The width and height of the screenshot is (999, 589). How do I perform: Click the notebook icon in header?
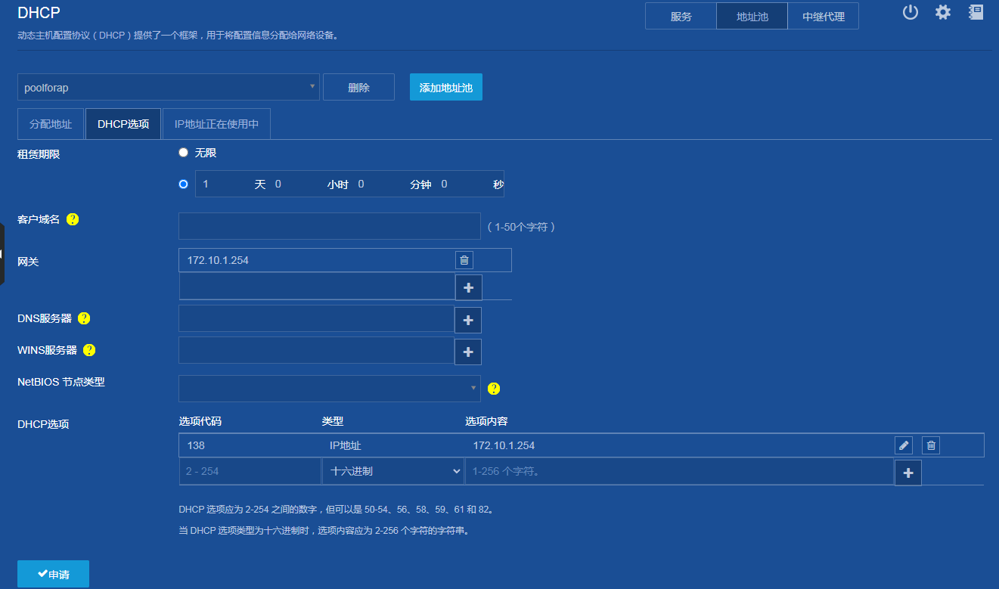pos(976,12)
